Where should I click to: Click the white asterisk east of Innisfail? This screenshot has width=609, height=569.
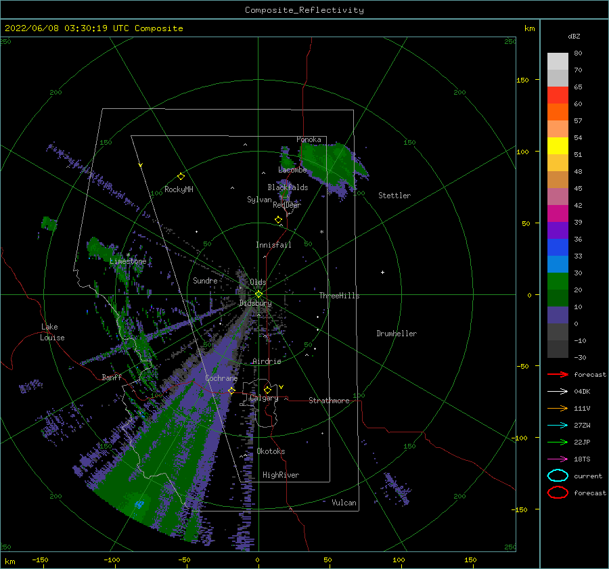click(x=321, y=232)
